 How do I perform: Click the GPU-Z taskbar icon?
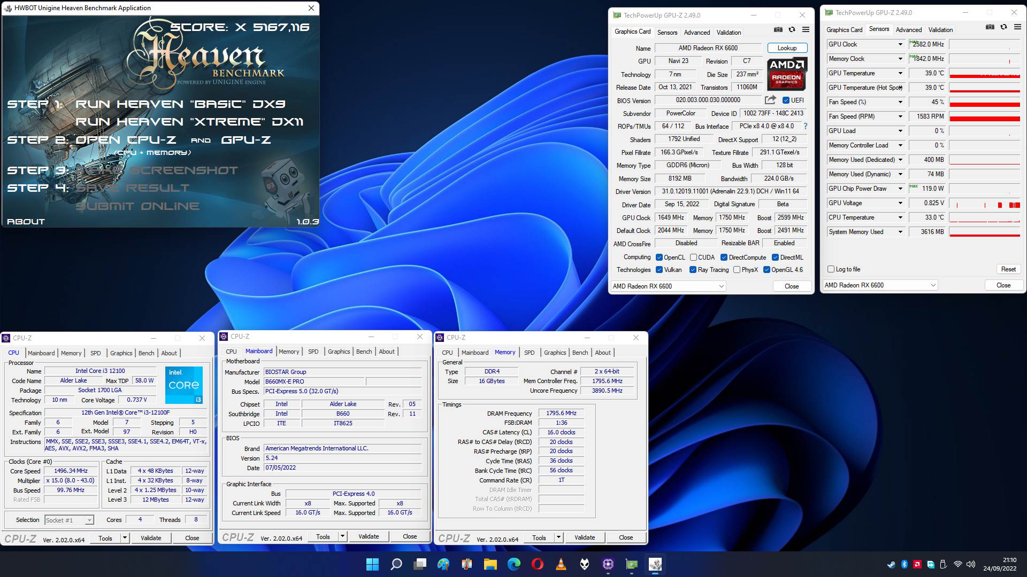point(631,564)
